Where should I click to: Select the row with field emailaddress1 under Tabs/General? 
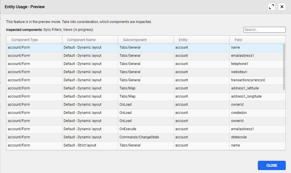click(x=242, y=56)
